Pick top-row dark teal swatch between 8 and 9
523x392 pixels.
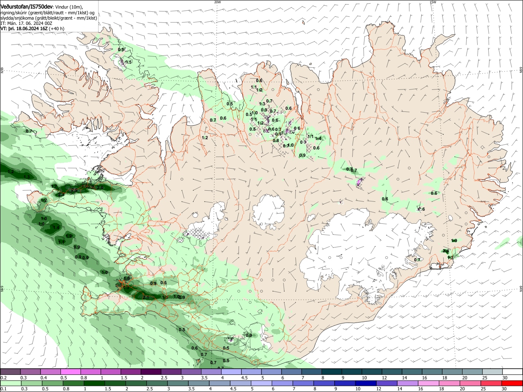click(x=332, y=372)
